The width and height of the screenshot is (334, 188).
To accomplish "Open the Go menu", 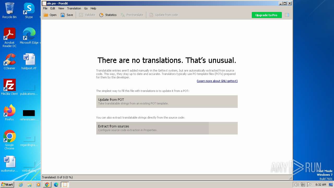I will tap(86, 8).
